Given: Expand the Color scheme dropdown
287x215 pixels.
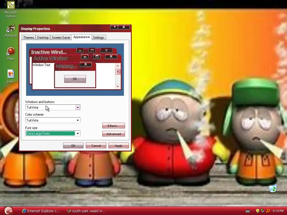Looking at the screenshot, I should click(x=78, y=120).
